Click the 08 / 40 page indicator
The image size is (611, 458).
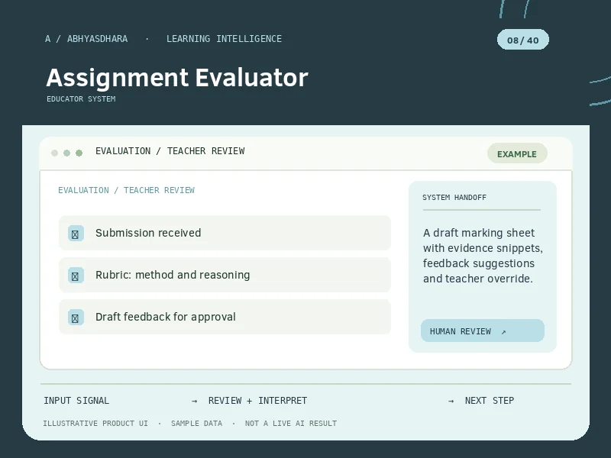tap(523, 40)
